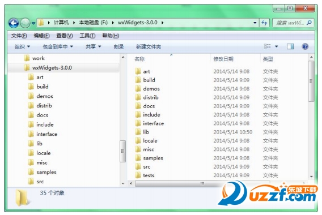Click the search magnifier icon
Viewport: 322px width, 215px height.
[x=309, y=23]
